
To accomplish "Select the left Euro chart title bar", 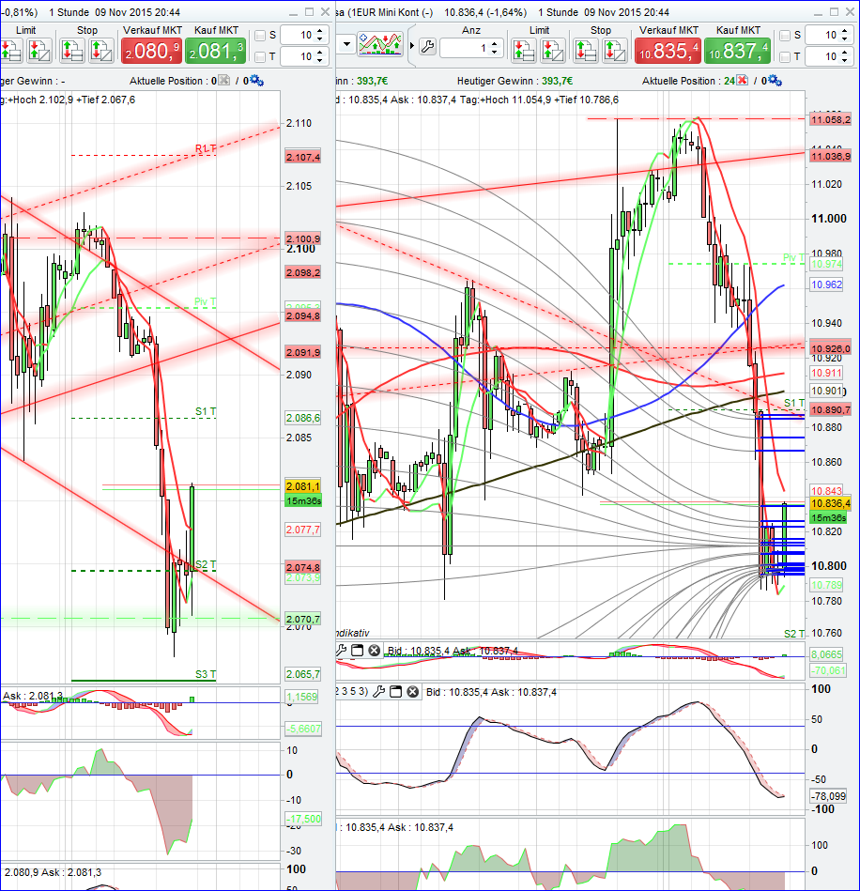I will click(141, 8).
